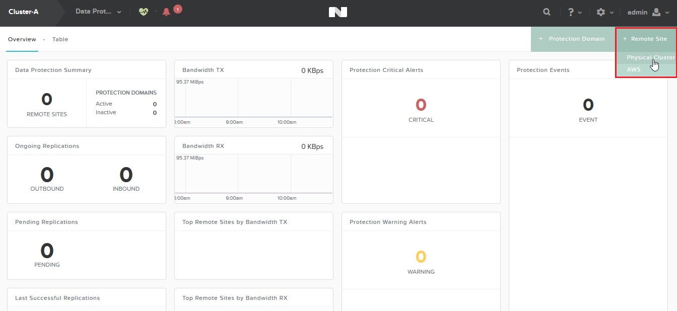677x311 pixels.
Task: Expand the Data Protection view dropdown
Action: [119, 12]
